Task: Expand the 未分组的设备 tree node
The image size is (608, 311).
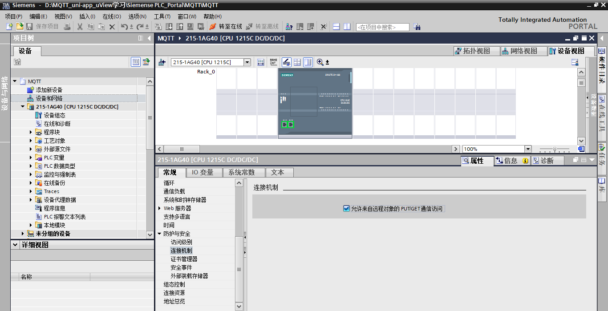Action: [x=23, y=234]
